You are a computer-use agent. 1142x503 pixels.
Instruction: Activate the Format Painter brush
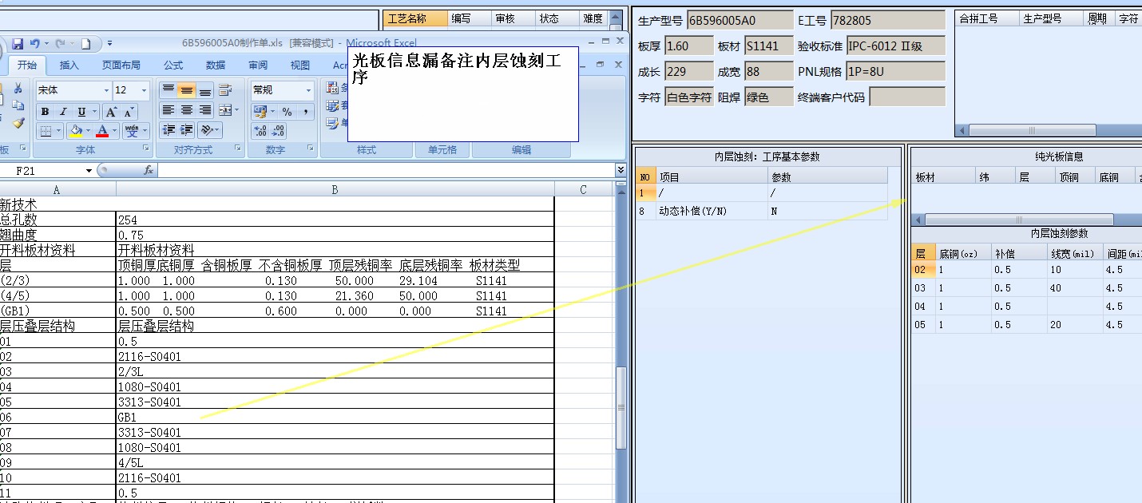tap(18, 123)
